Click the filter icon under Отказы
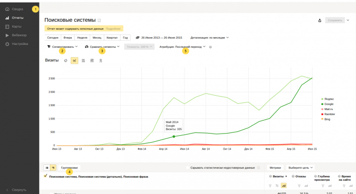The height and width of the screenshot is (194, 356). (299, 186)
